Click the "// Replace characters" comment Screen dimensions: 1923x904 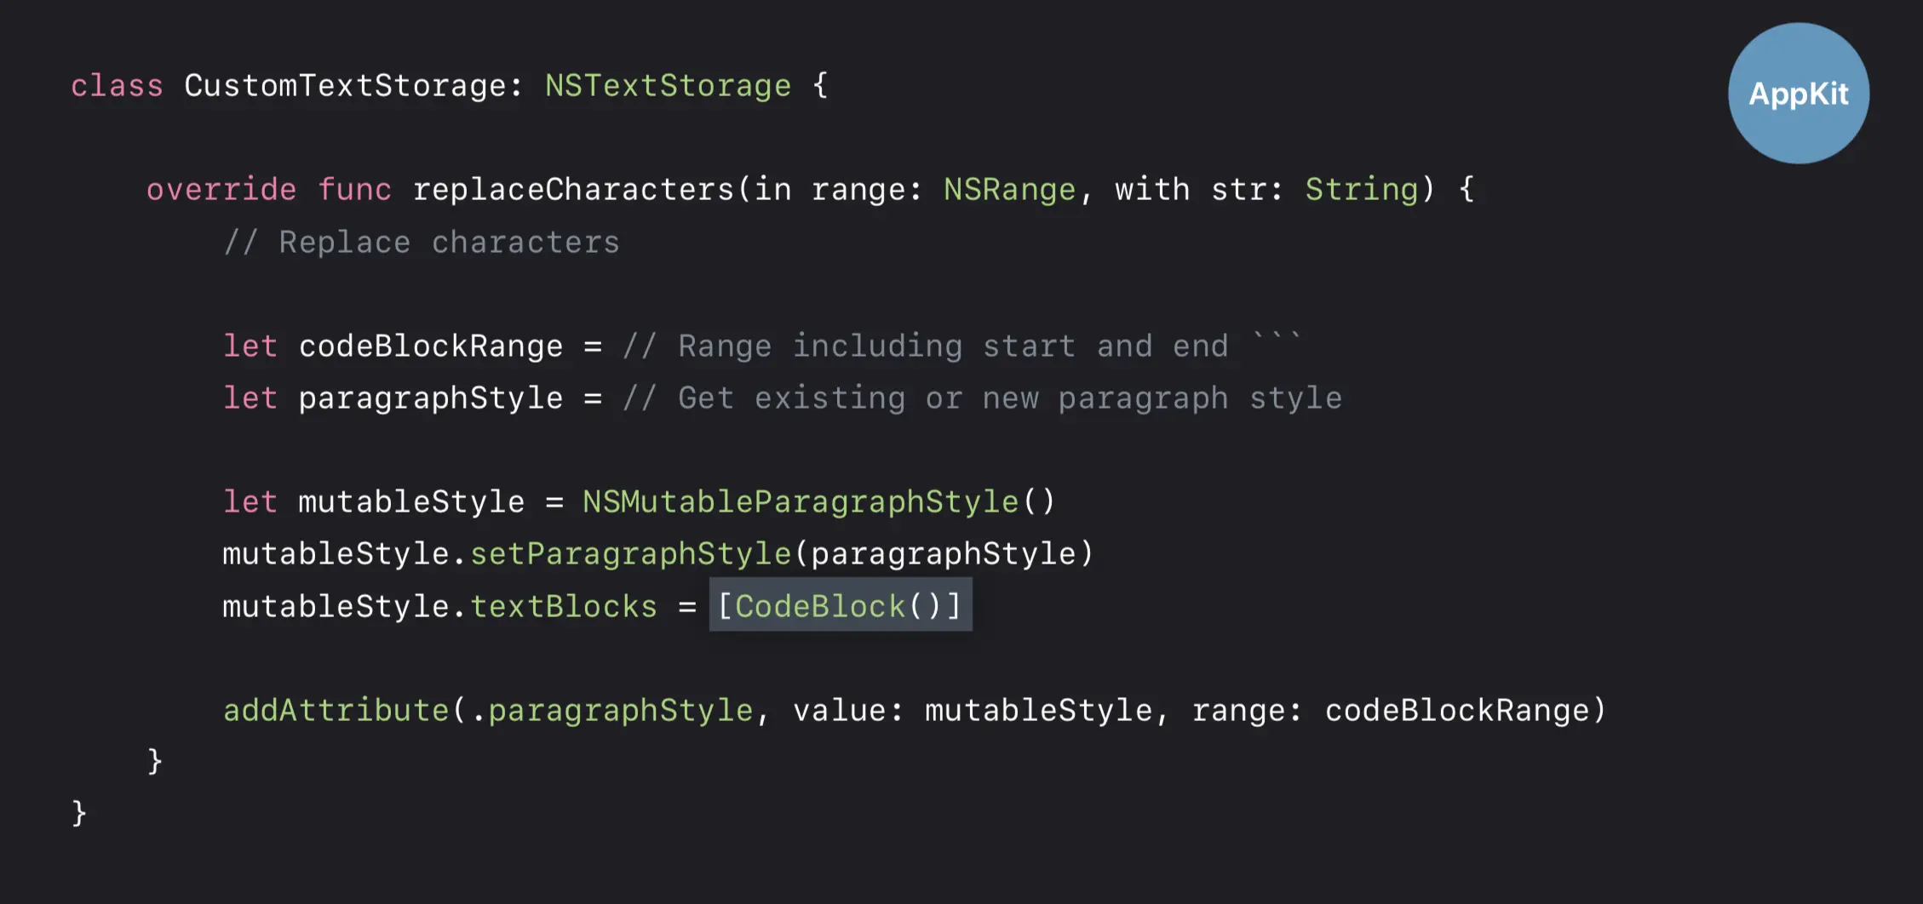[x=422, y=243]
